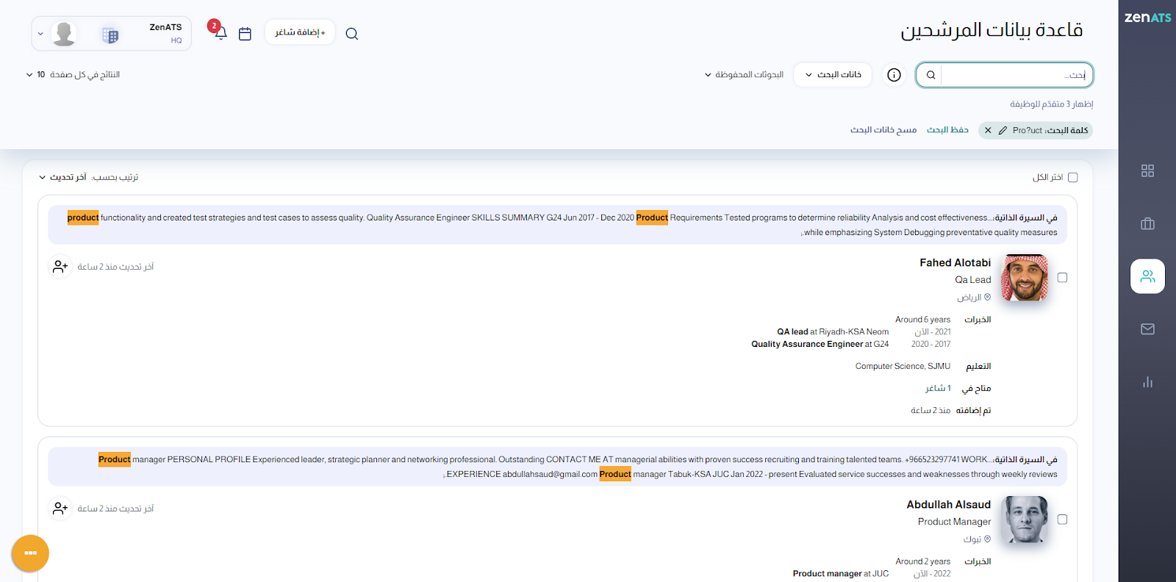
Task: Open the البحوثات المحفوظة saved searches dropdown
Action: pos(744,75)
